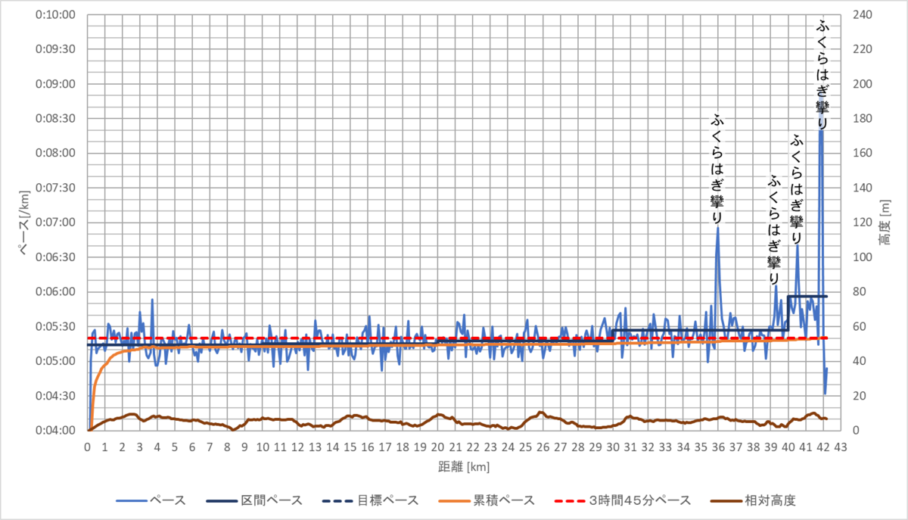This screenshot has width=908, height=520.
Task: Click the 5 distance axis label
Action: [x=176, y=447]
